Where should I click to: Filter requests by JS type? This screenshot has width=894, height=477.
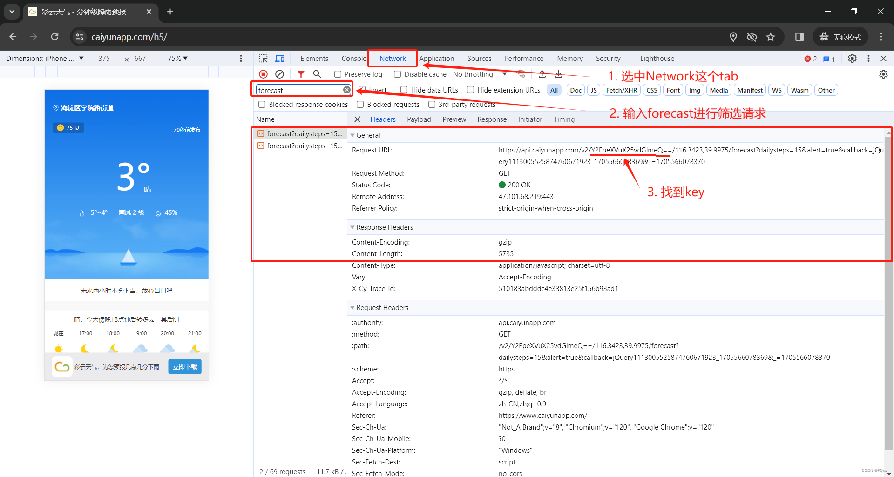tap(594, 90)
